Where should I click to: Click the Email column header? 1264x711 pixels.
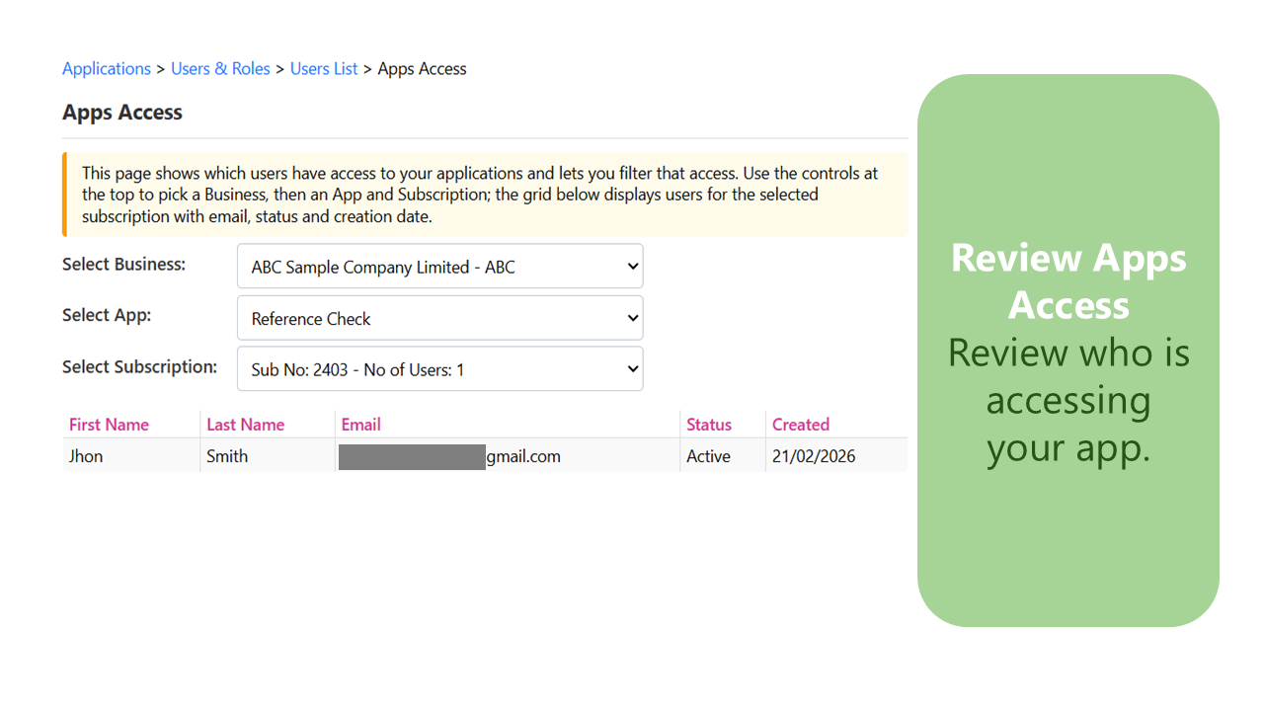tap(360, 424)
